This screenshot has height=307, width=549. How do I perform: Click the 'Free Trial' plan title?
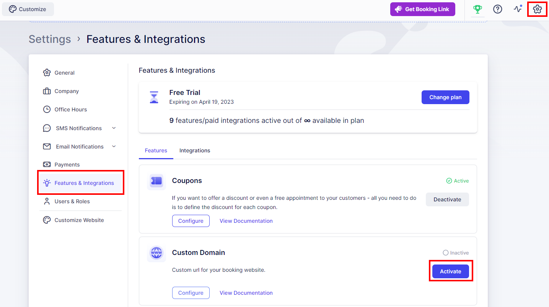pos(185,93)
